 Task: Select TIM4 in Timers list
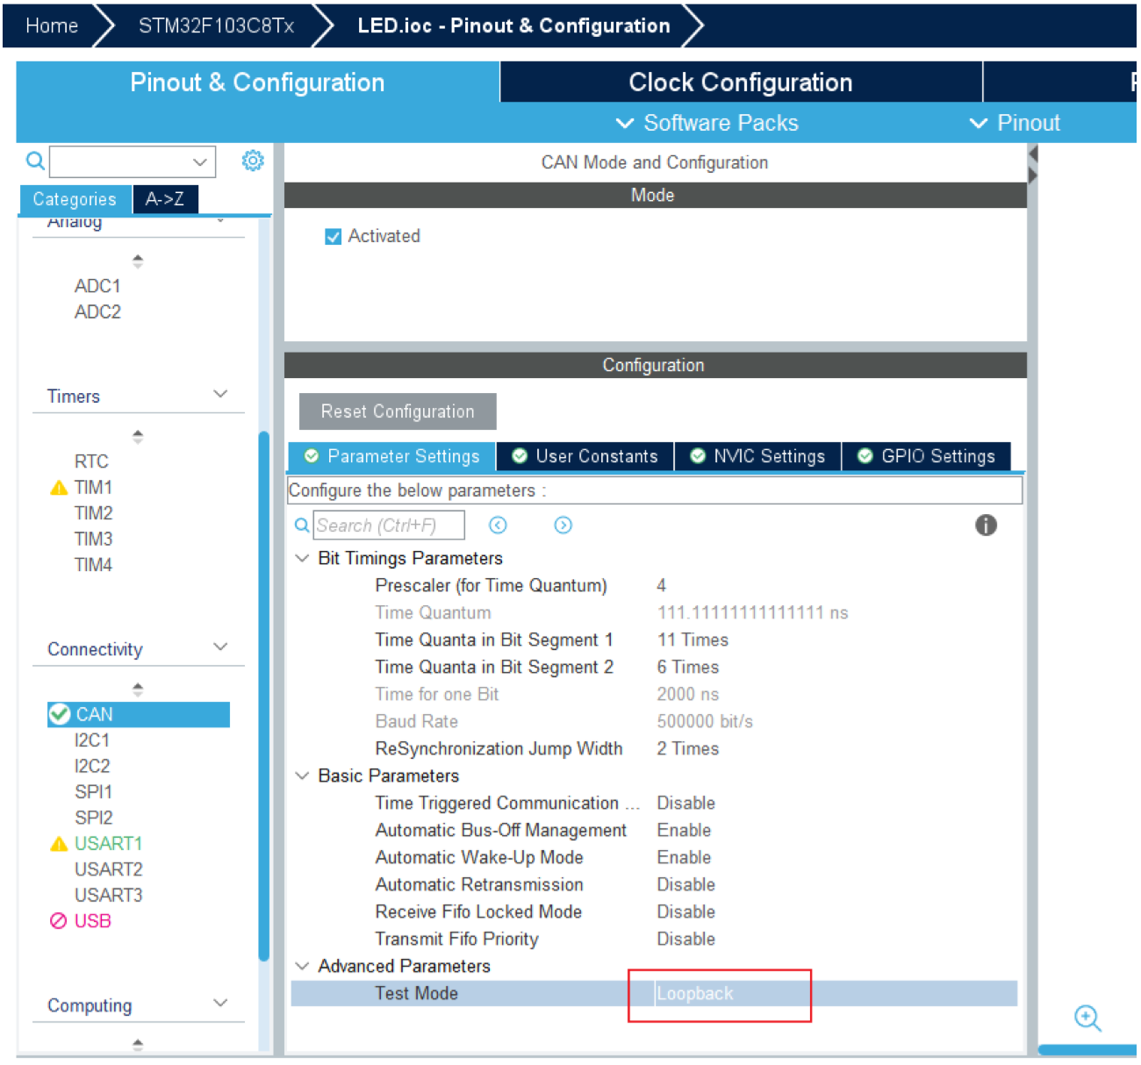pos(93,565)
